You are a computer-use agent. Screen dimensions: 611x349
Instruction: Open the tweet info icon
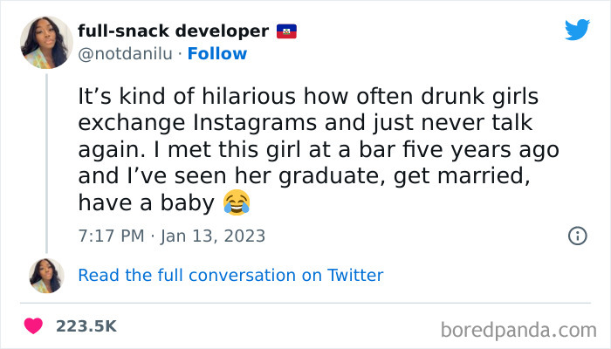tap(577, 236)
